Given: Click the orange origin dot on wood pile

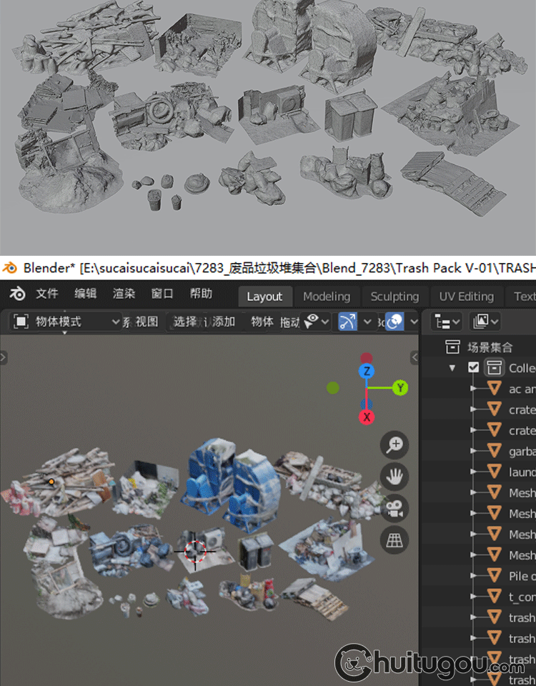Looking at the screenshot, I should pos(51,482).
